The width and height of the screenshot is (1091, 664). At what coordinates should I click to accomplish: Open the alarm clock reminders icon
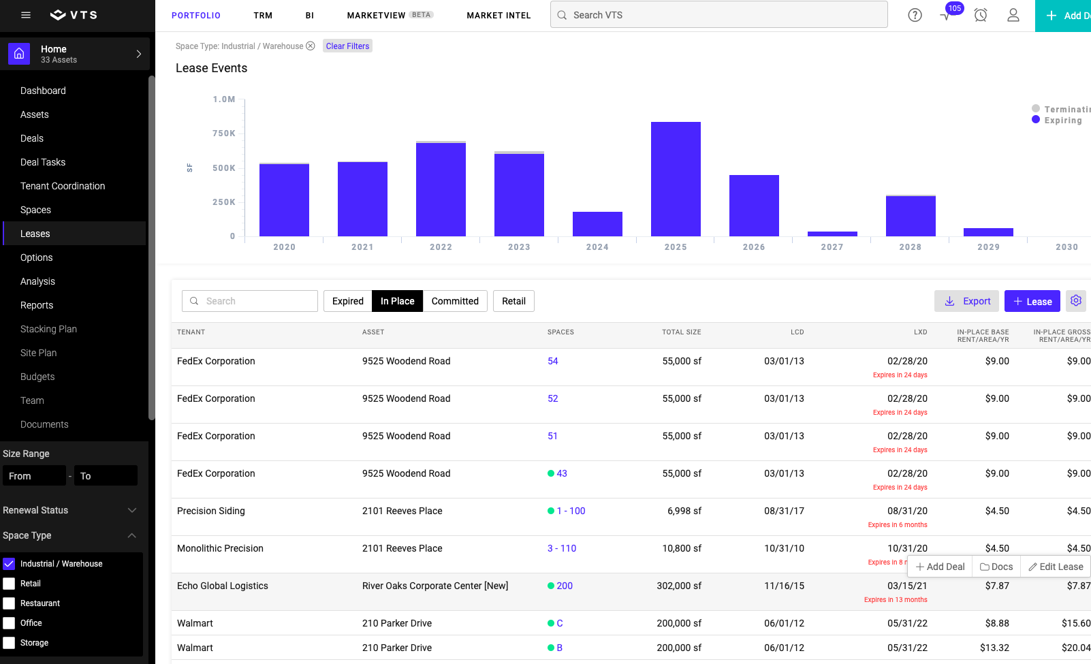981,15
